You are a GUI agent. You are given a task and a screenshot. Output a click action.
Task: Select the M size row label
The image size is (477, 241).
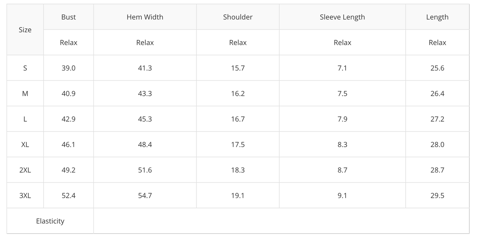tap(25, 93)
